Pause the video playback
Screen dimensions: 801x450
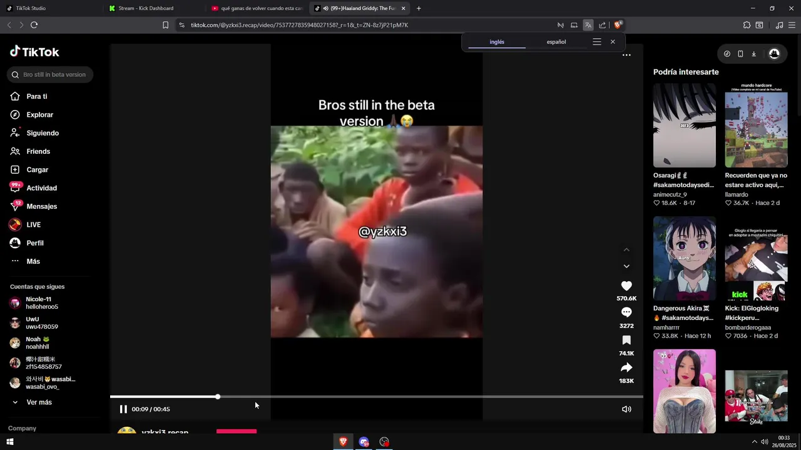click(x=123, y=409)
